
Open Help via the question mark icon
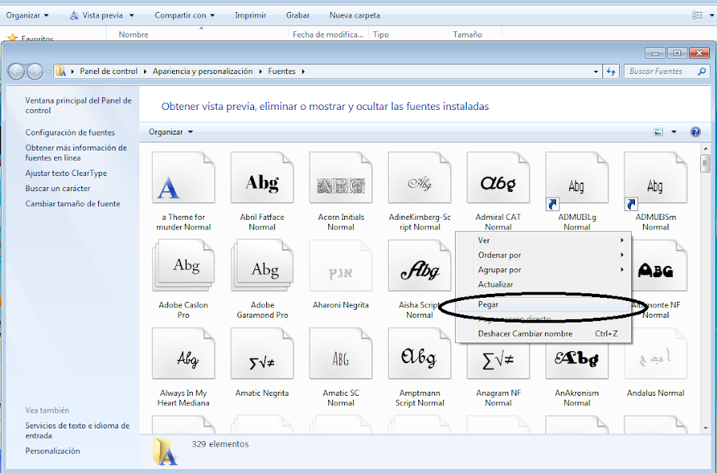pos(694,131)
